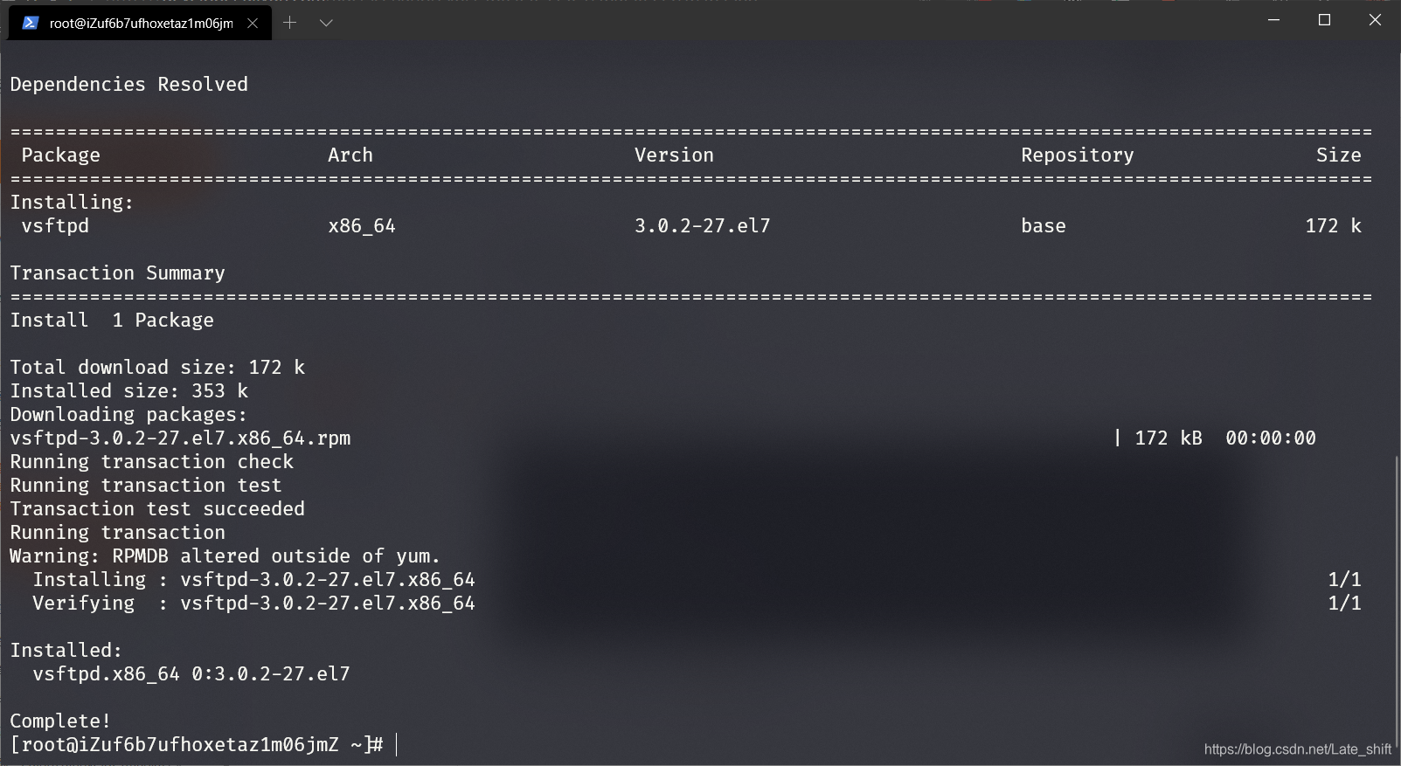Click the '172 kB' download progress value
The width and height of the screenshot is (1401, 766).
point(1169,438)
